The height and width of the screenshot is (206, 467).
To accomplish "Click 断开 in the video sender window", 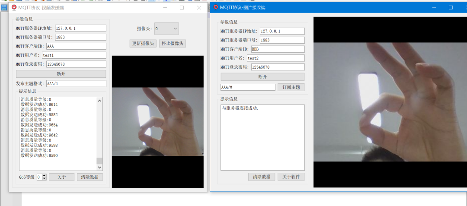I will [61, 74].
